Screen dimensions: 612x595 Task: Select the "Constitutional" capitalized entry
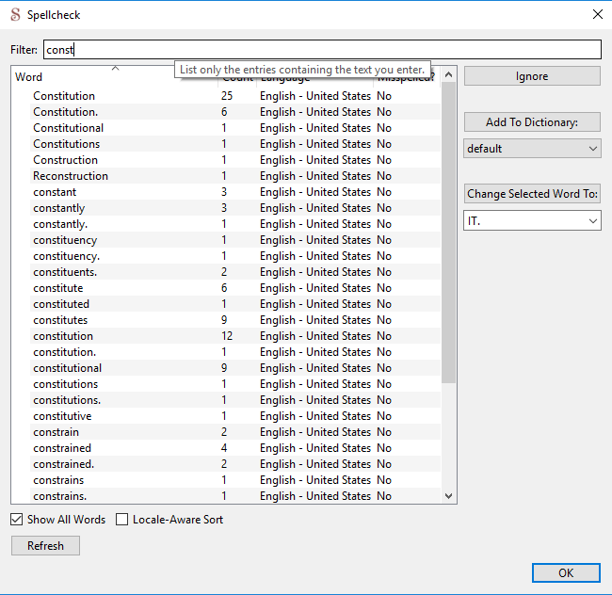pos(69,128)
